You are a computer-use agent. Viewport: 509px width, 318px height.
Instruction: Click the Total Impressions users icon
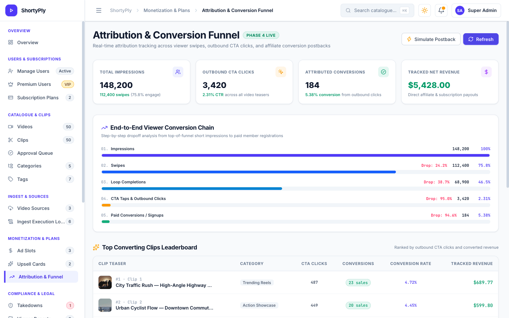178,72
